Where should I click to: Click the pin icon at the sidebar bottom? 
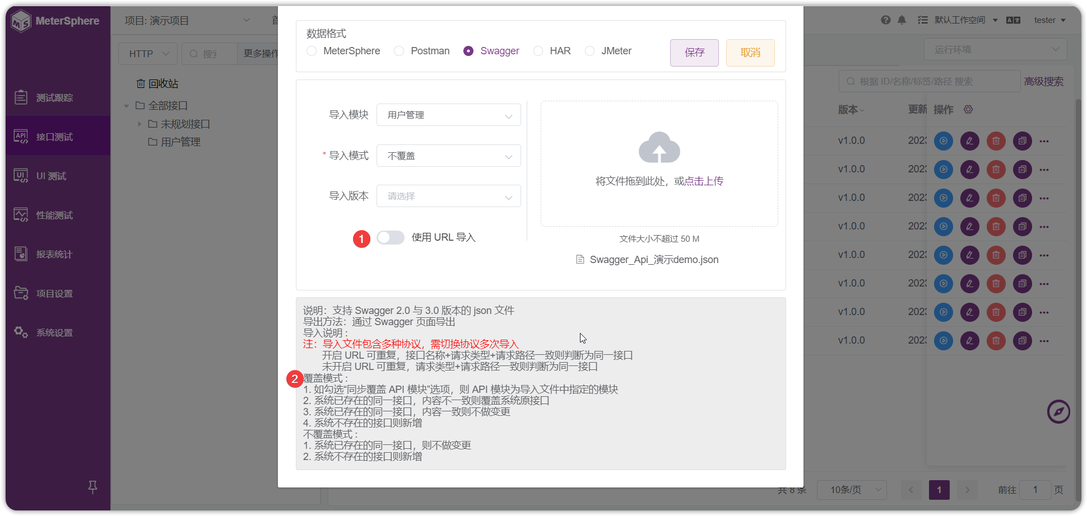point(93,487)
